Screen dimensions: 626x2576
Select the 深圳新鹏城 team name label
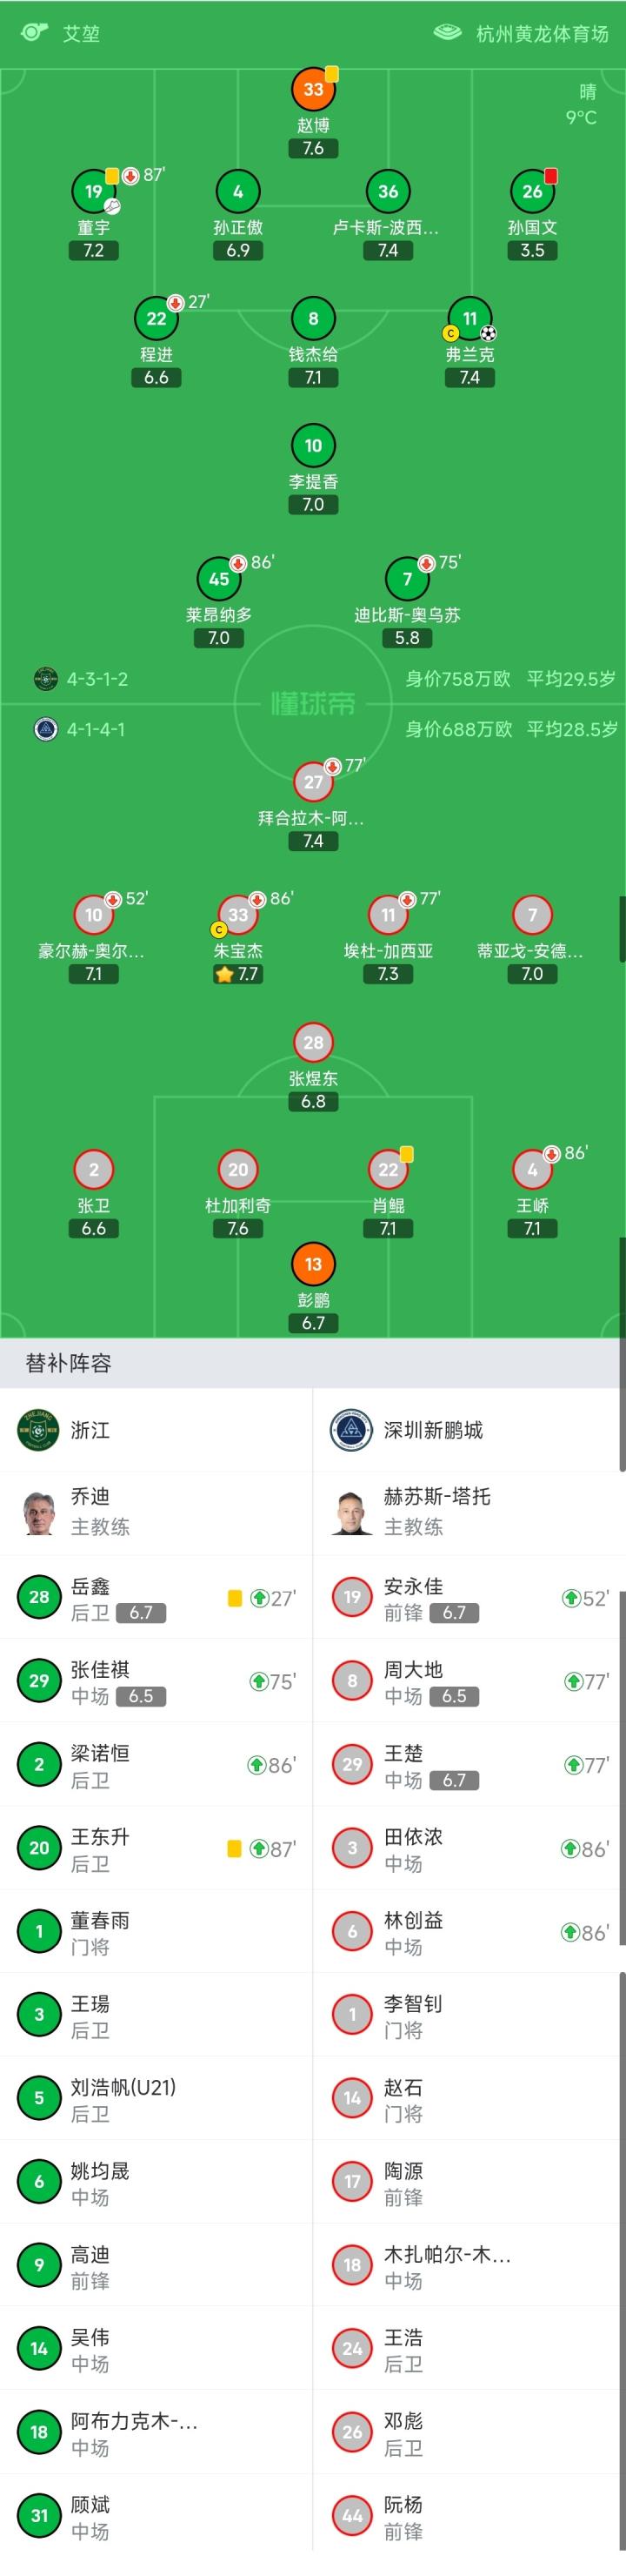[x=433, y=1430]
